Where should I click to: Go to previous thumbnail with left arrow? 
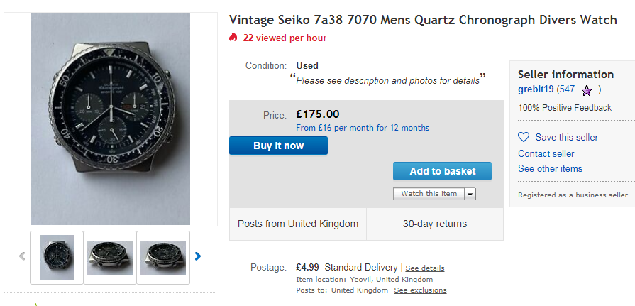pos(22,256)
